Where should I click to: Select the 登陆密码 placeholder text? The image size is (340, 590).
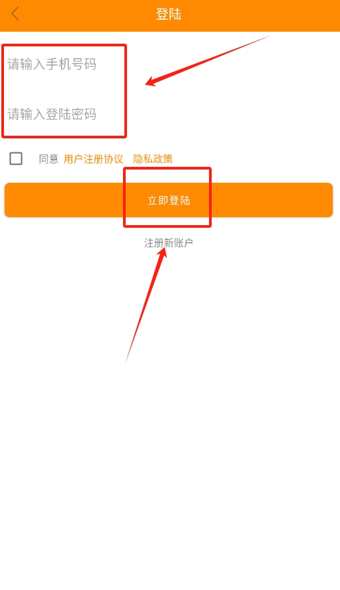(x=71, y=114)
